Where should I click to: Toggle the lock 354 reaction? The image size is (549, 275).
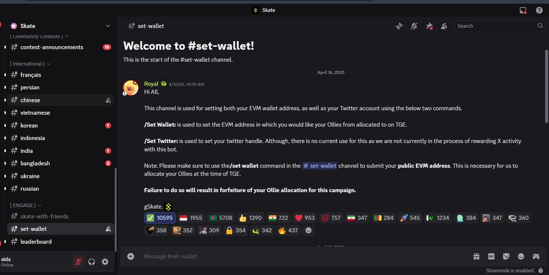236,230
